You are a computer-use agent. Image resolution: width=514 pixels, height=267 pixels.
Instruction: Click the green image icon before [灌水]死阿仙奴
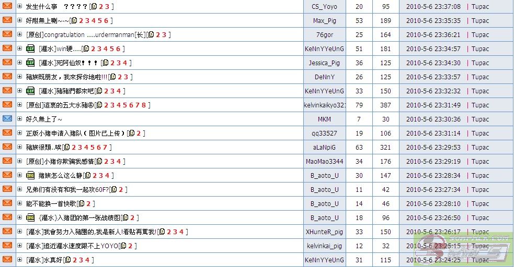[x=30, y=63]
